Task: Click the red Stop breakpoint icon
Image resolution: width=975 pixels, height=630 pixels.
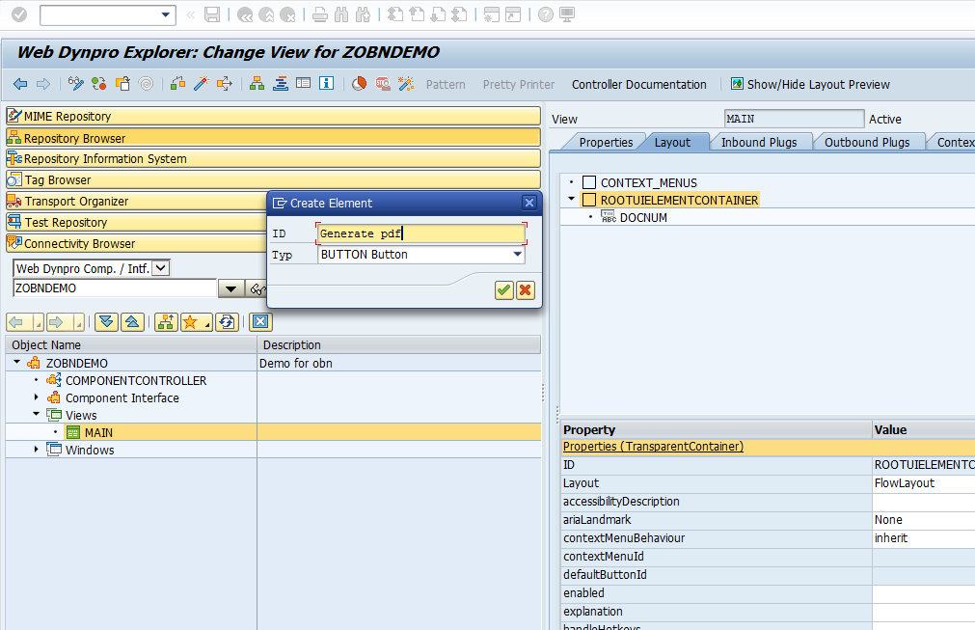Action: tap(383, 84)
